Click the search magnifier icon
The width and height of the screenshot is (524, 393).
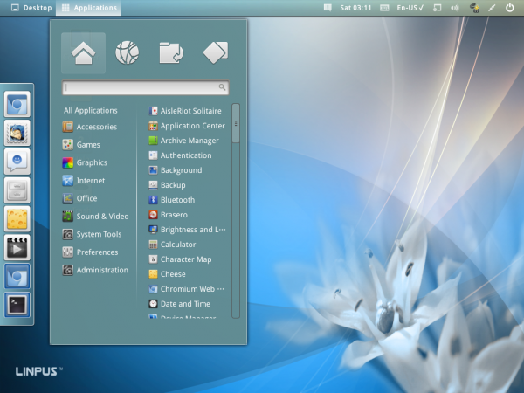point(222,87)
